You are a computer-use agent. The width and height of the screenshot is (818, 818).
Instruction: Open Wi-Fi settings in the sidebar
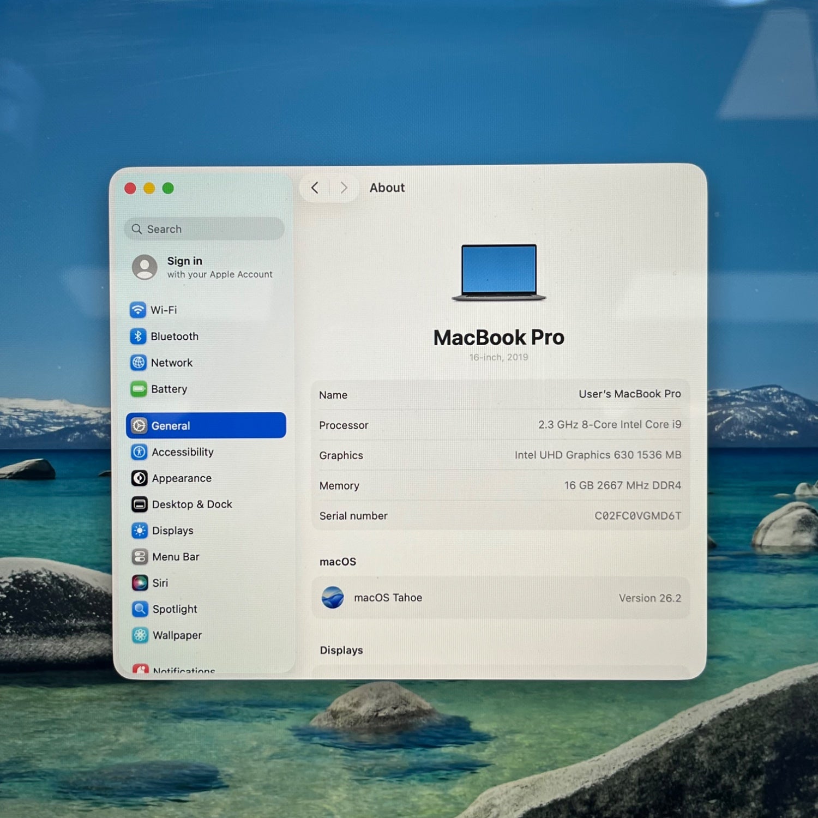(x=153, y=310)
